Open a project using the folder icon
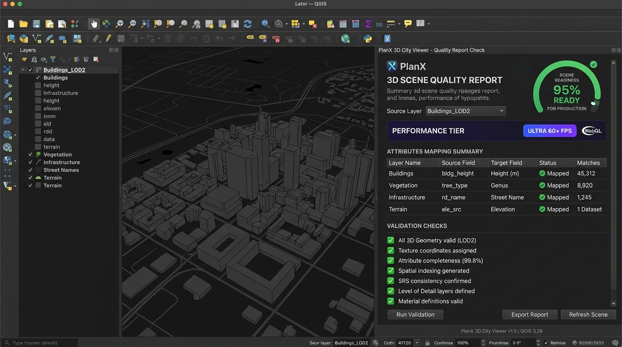The width and height of the screenshot is (622, 347). 24,24
